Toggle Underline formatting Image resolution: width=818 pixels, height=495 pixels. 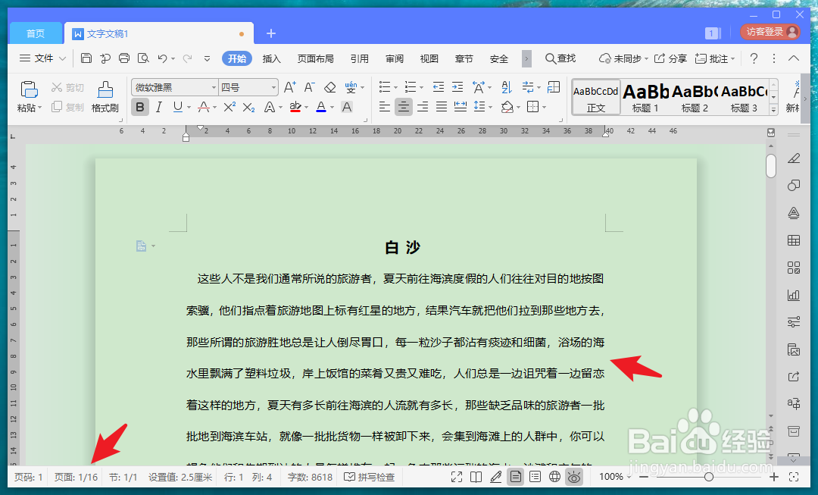click(x=178, y=107)
